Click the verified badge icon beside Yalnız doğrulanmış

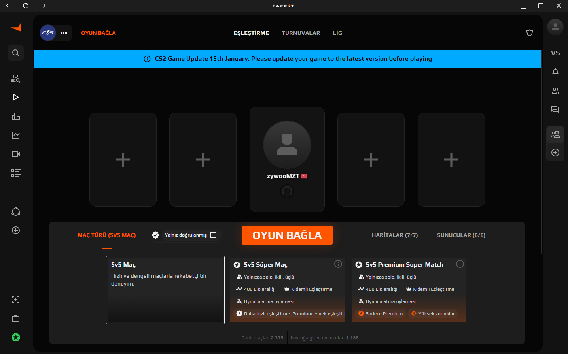pos(155,235)
